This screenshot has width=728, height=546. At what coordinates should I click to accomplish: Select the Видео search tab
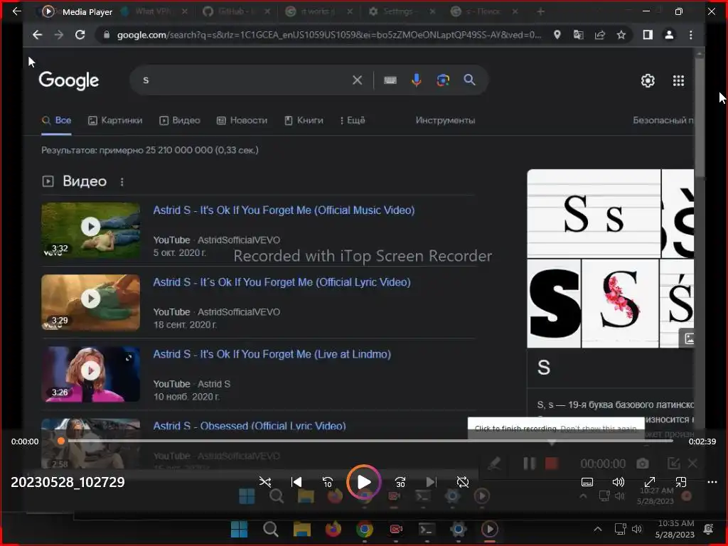[180, 120]
